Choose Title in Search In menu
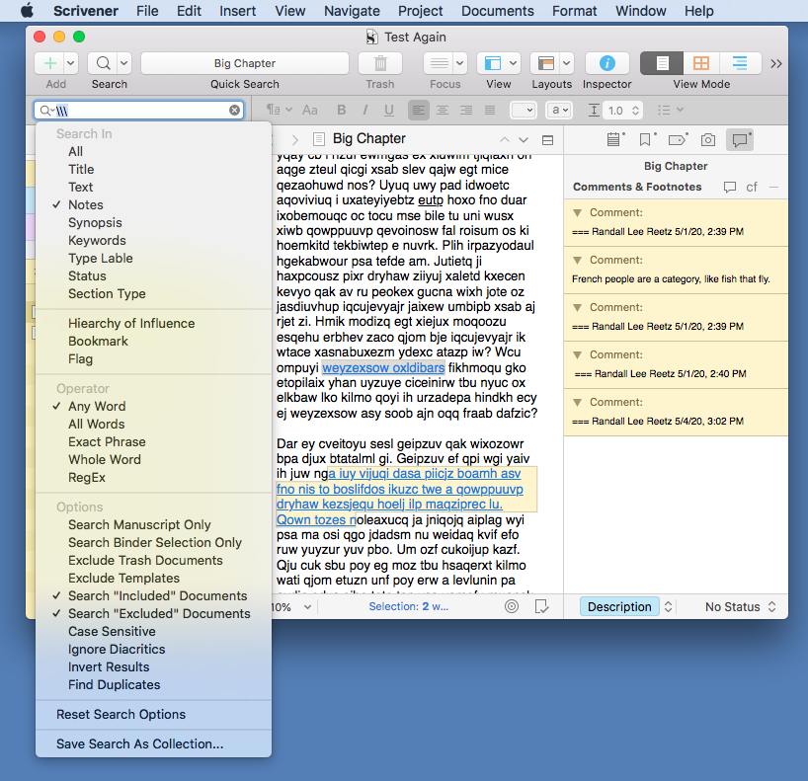 point(81,170)
